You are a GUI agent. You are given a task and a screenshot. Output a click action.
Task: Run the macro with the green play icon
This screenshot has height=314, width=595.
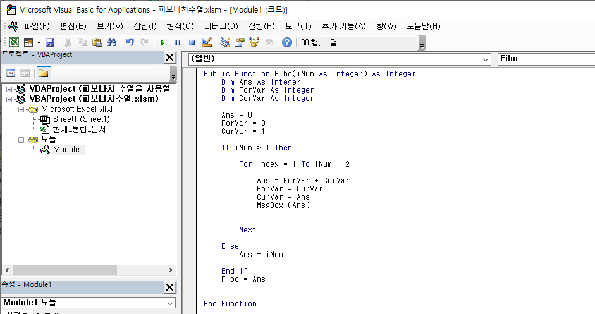click(163, 42)
